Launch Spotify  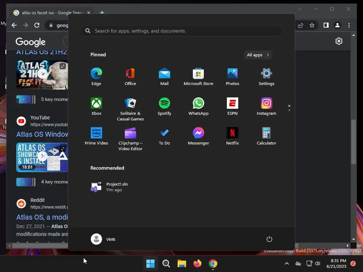click(164, 107)
